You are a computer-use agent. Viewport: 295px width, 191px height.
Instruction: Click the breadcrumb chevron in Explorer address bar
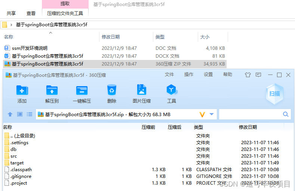click(x=11, y=25)
